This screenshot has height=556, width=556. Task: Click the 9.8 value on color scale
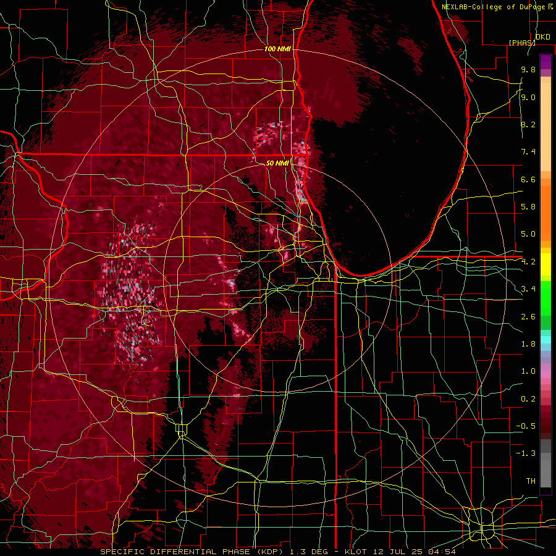tap(528, 69)
